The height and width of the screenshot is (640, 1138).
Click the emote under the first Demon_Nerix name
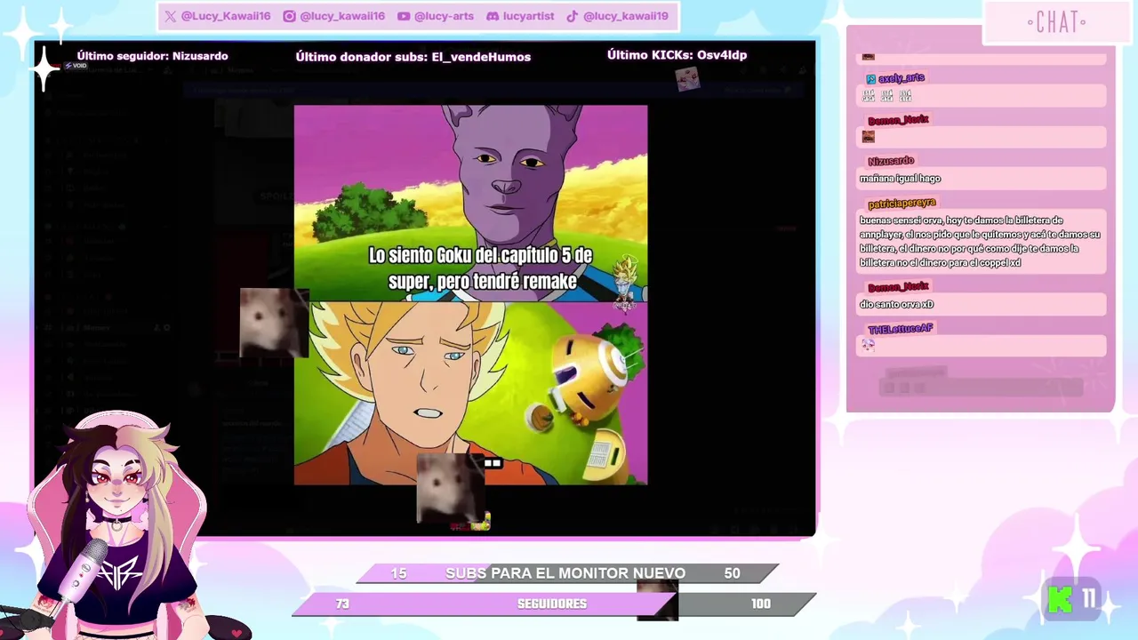[x=869, y=137]
